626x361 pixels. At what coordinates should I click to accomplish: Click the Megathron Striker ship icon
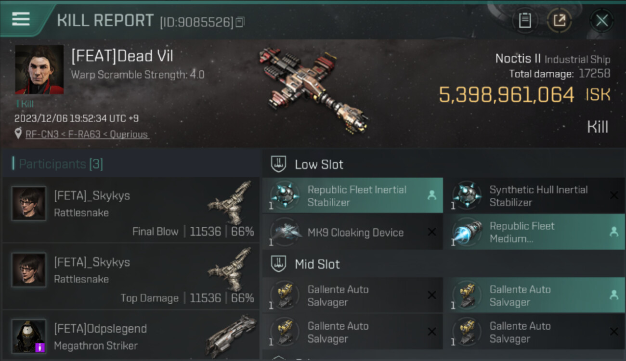232,335
